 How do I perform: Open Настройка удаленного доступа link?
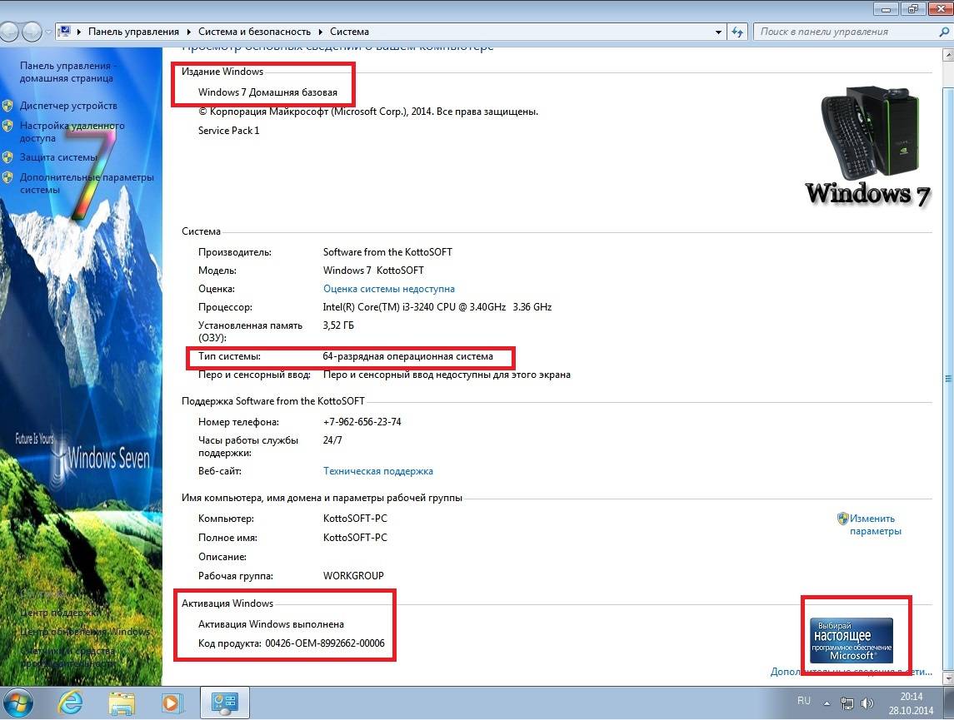click(72, 132)
